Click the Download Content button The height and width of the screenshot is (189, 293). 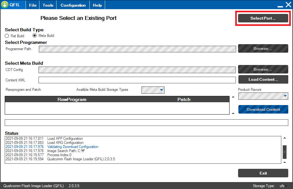(x=263, y=109)
